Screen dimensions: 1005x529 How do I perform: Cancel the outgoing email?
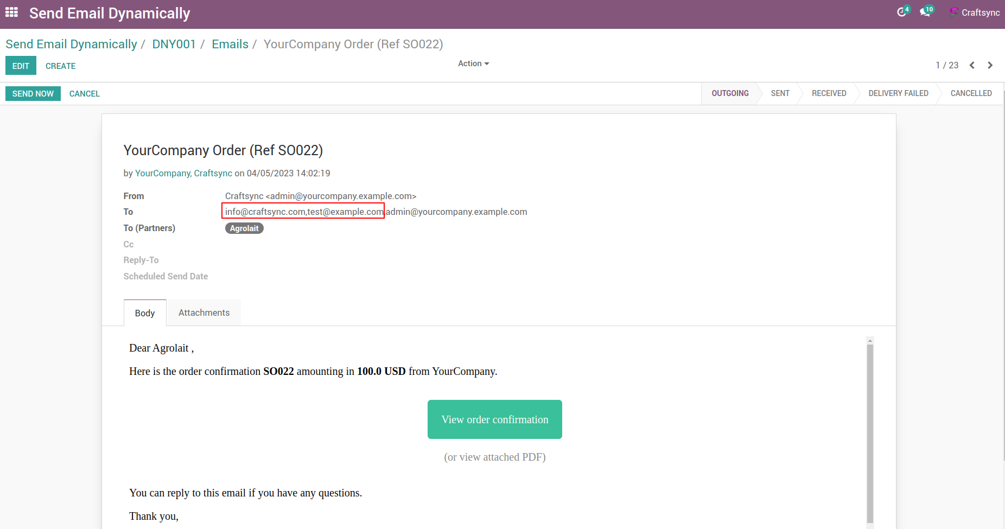pyautogui.click(x=84, y=94)
